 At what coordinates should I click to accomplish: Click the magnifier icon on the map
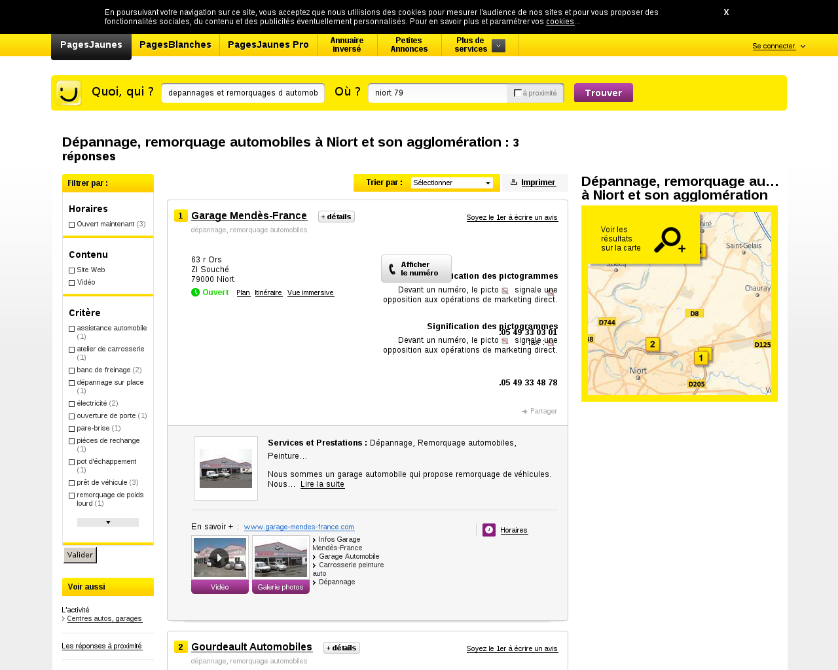669,240
